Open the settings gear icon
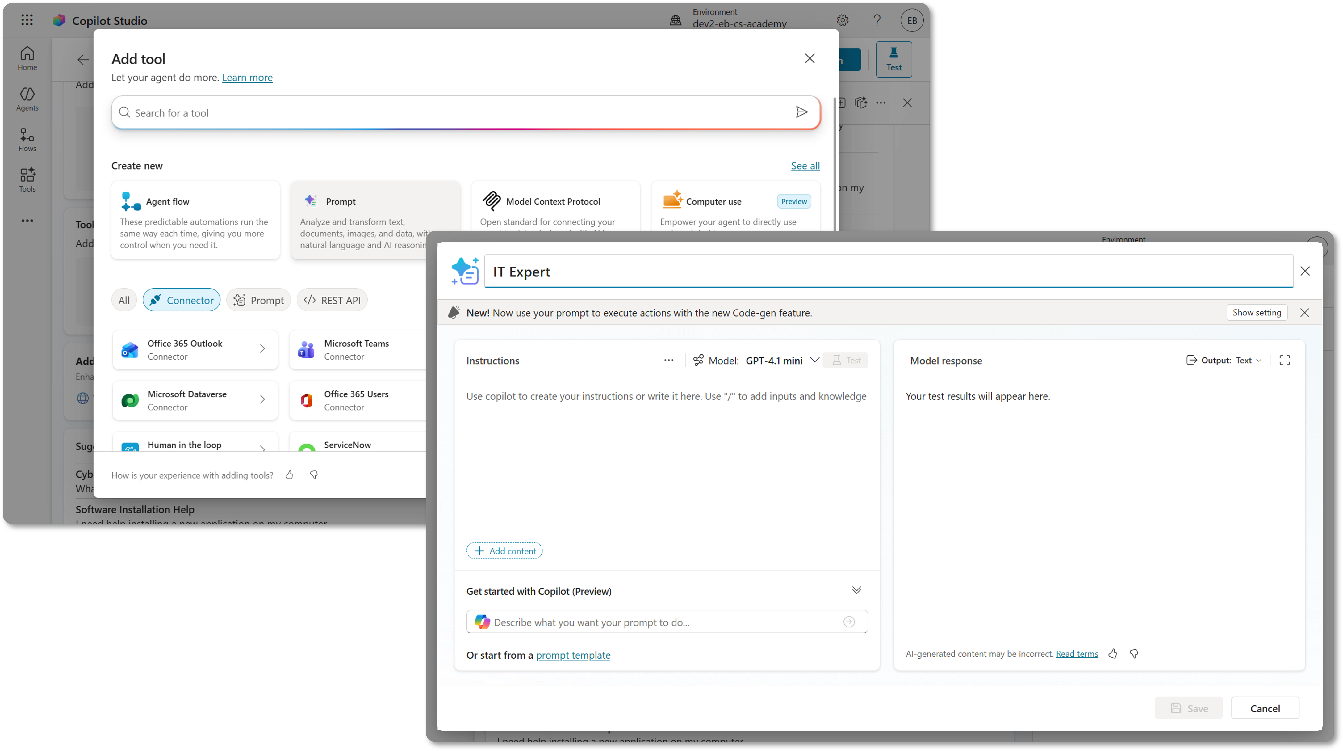The image size is (1343, 751). [x=843, y=20]
